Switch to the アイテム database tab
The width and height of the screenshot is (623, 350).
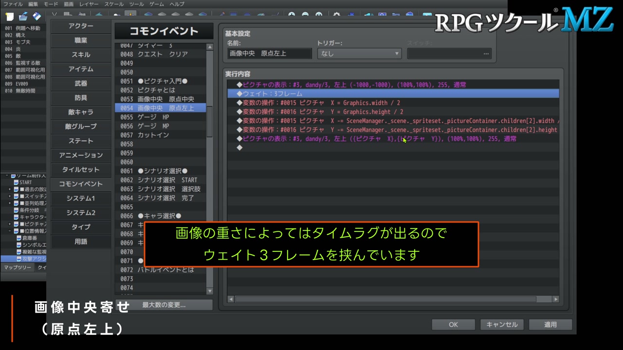click(x=81, y=69)
